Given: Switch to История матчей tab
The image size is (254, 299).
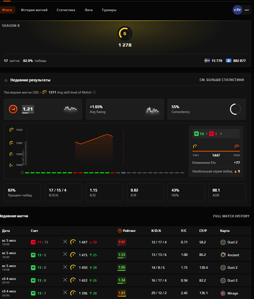Looking at the screenshot, I should pos(34,10).
